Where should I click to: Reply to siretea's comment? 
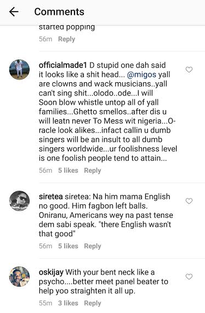point(93,246)
